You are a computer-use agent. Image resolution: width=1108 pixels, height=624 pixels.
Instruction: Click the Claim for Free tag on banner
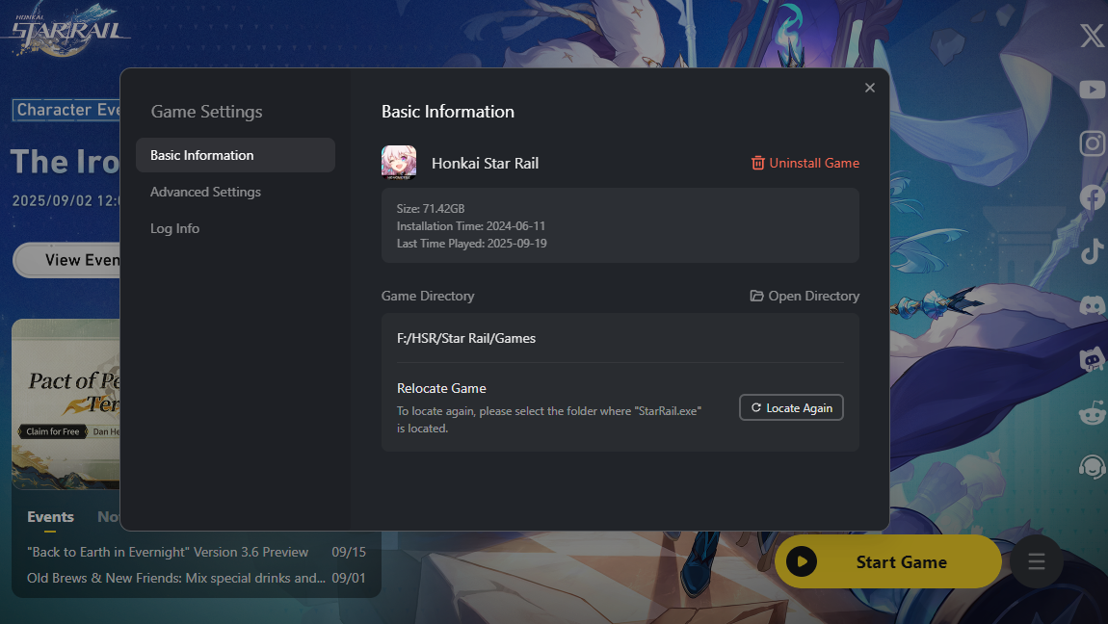pyautogui.click(x=52, y=431)
